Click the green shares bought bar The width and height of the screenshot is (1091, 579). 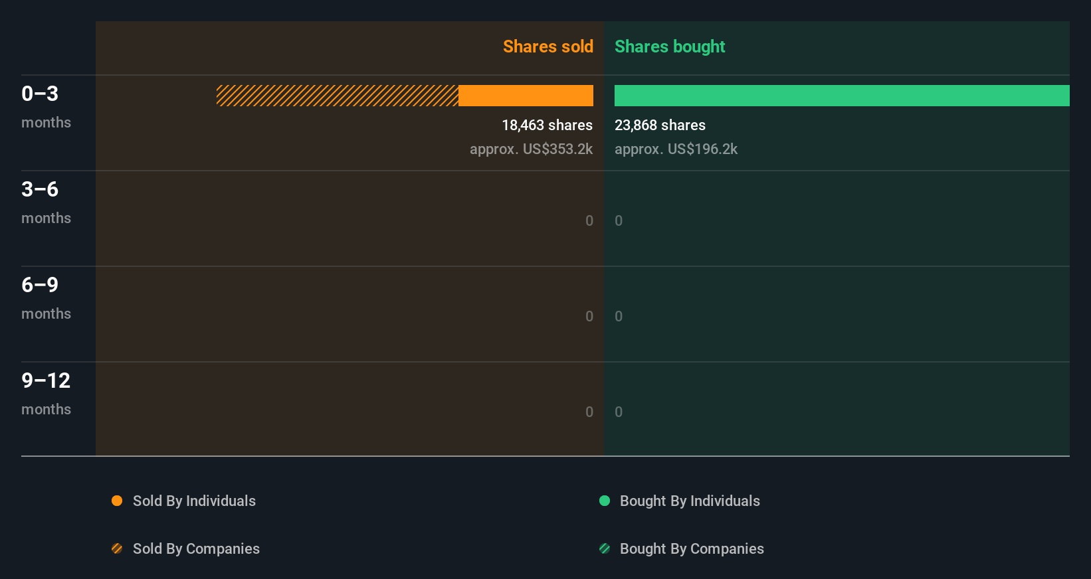pos(842,96)
